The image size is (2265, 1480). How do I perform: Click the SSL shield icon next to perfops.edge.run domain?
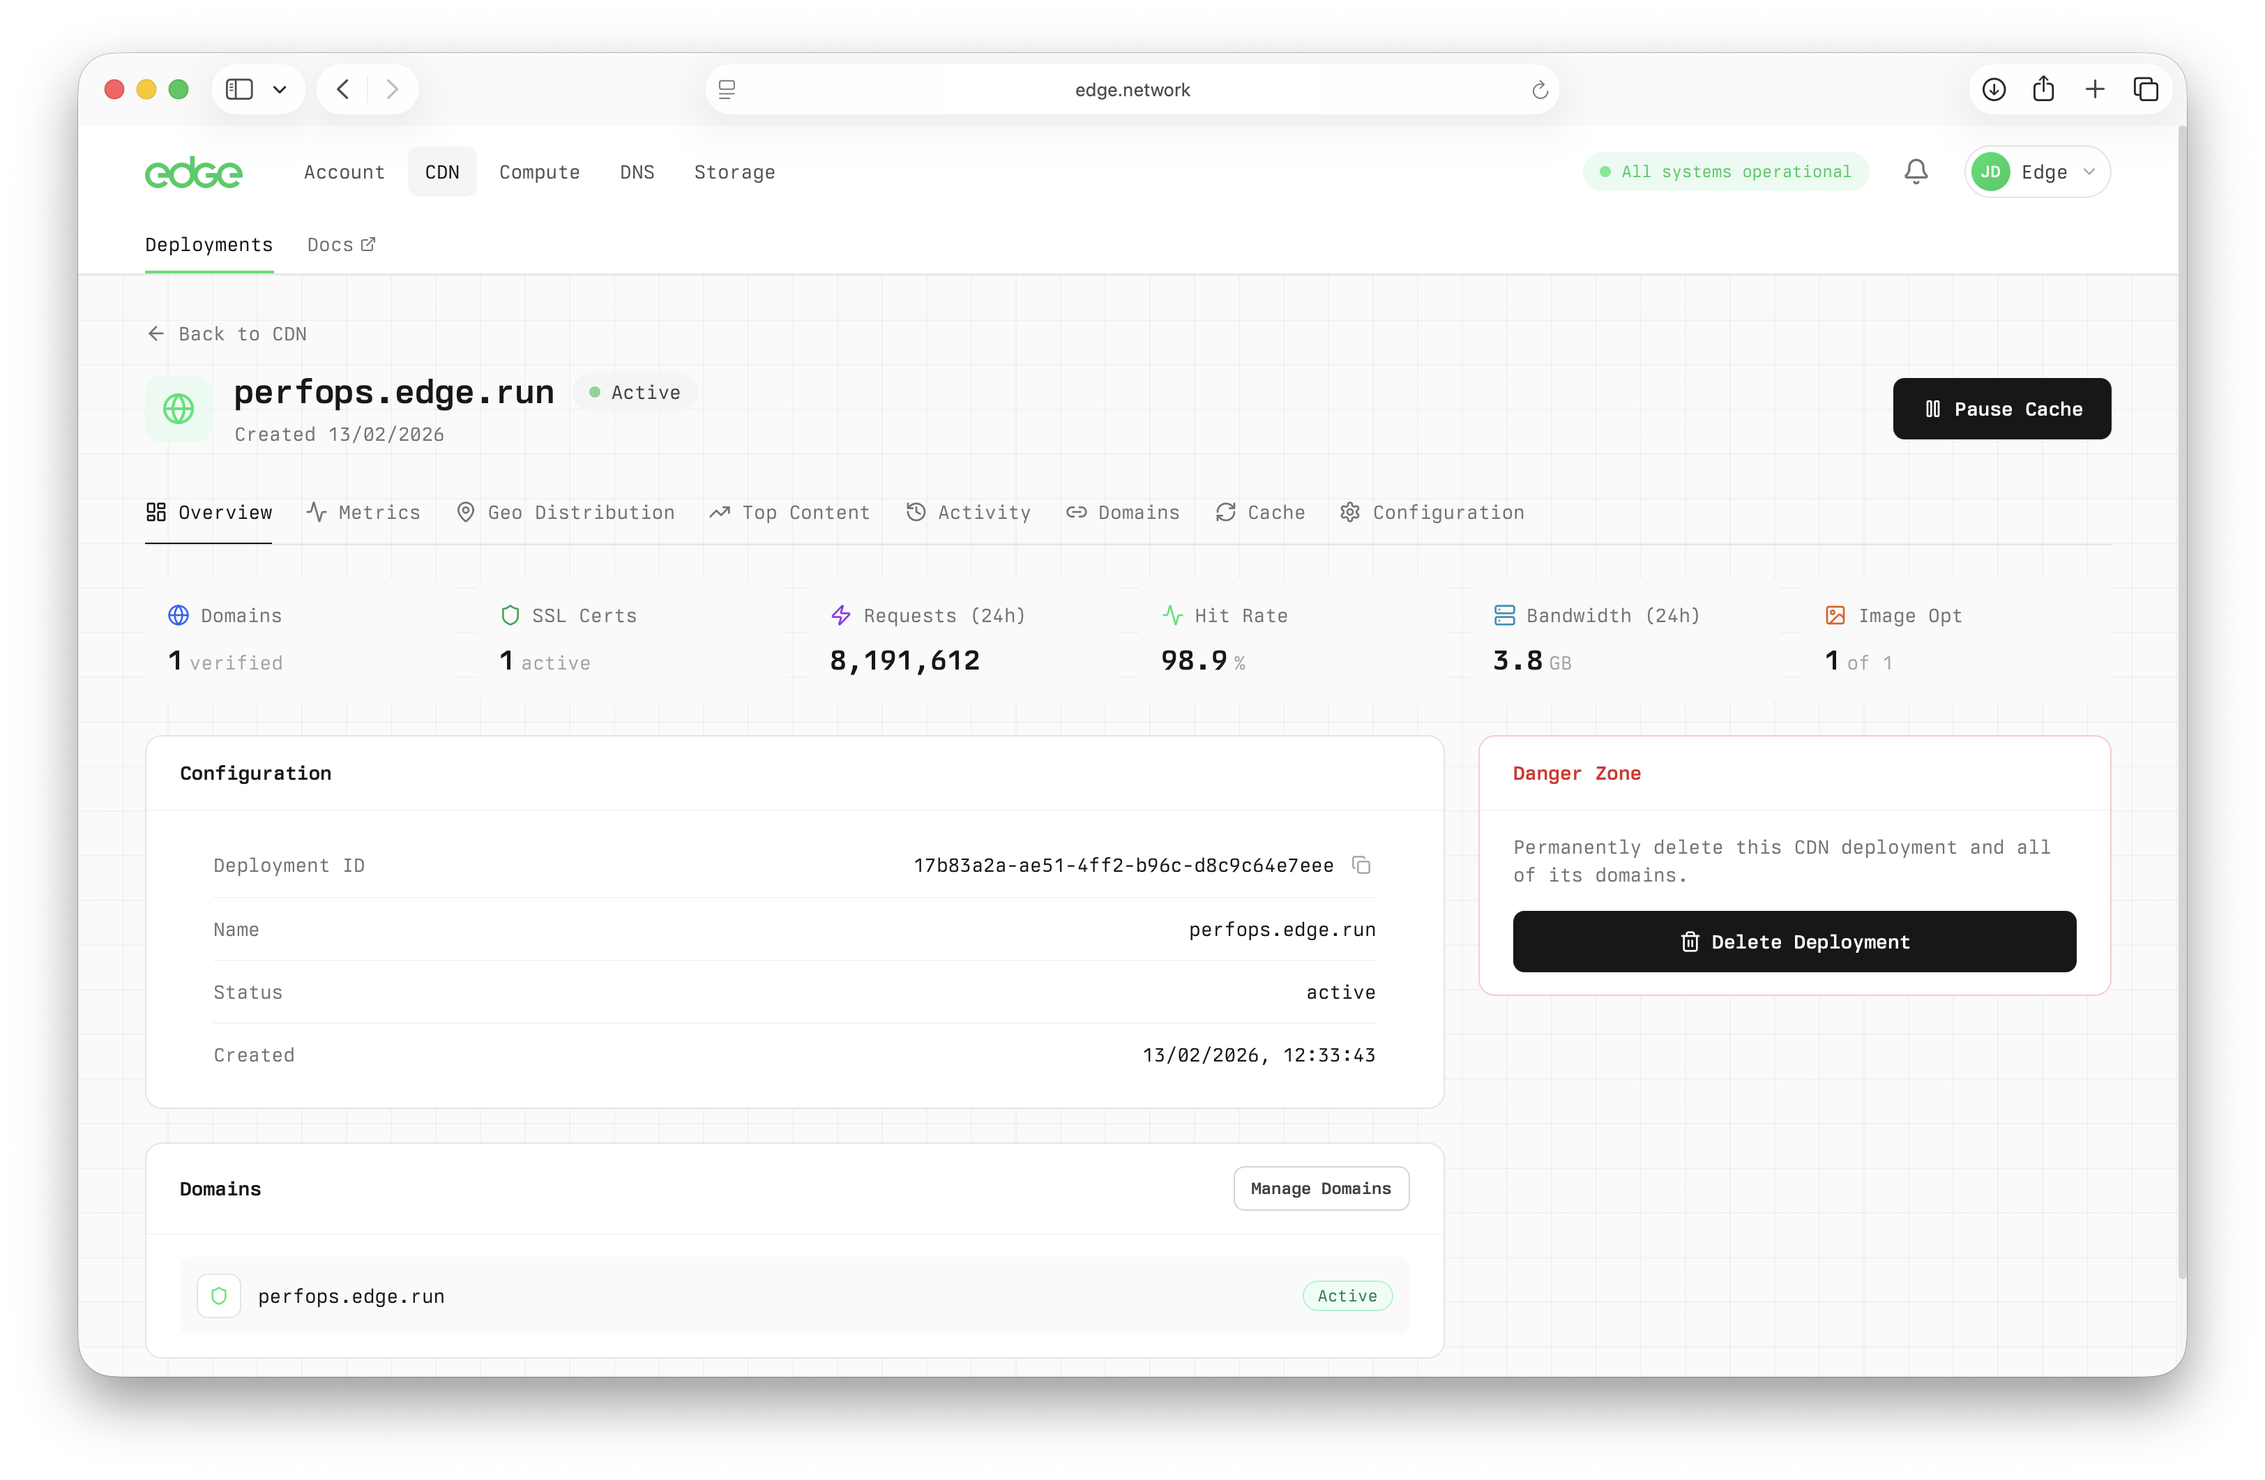[x=219, y=1295]
